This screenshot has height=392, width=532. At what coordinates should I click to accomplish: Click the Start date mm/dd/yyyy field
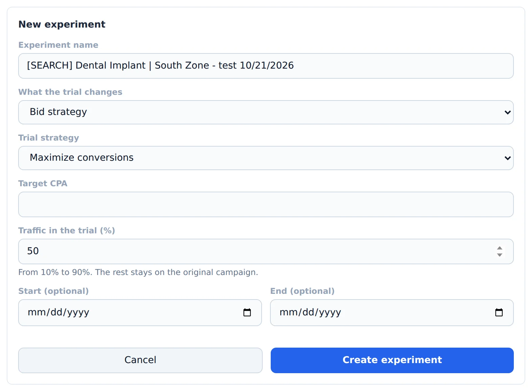[140, 313]
